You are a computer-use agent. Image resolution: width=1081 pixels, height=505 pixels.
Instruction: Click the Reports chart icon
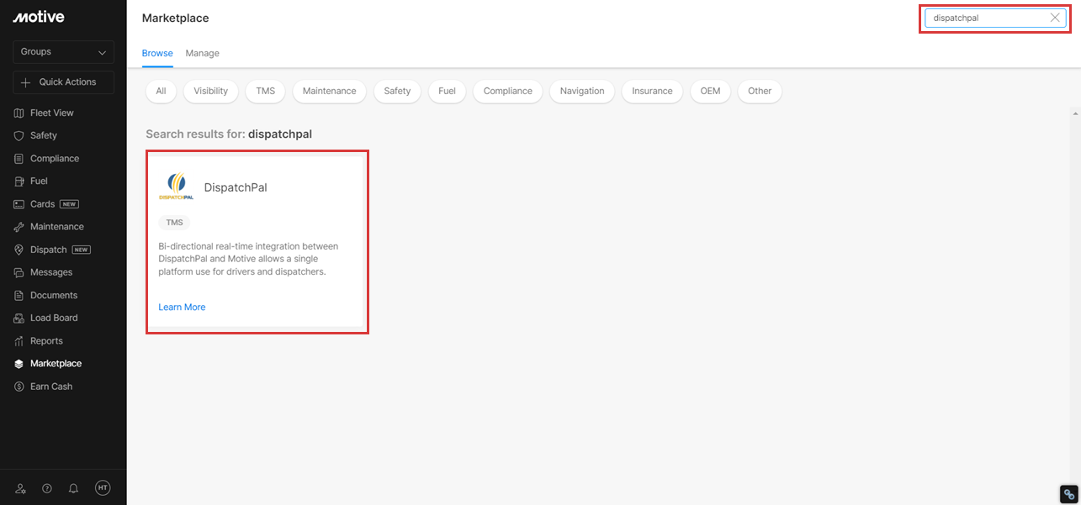click(x=19, y=341)
